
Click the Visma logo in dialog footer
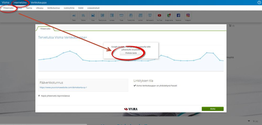pos(131,109)
